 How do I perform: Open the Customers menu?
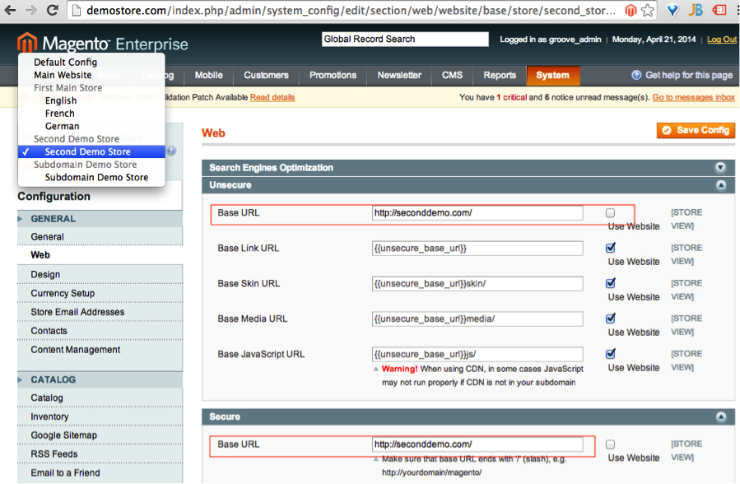[x=266, y=76]
